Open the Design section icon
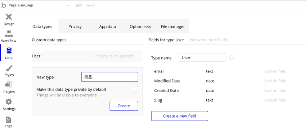The width and height of the screenshot is (306, 132). click(9, 17)
